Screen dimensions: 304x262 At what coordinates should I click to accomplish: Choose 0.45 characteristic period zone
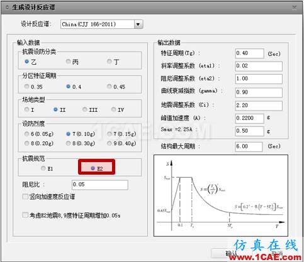coord(110,86)
